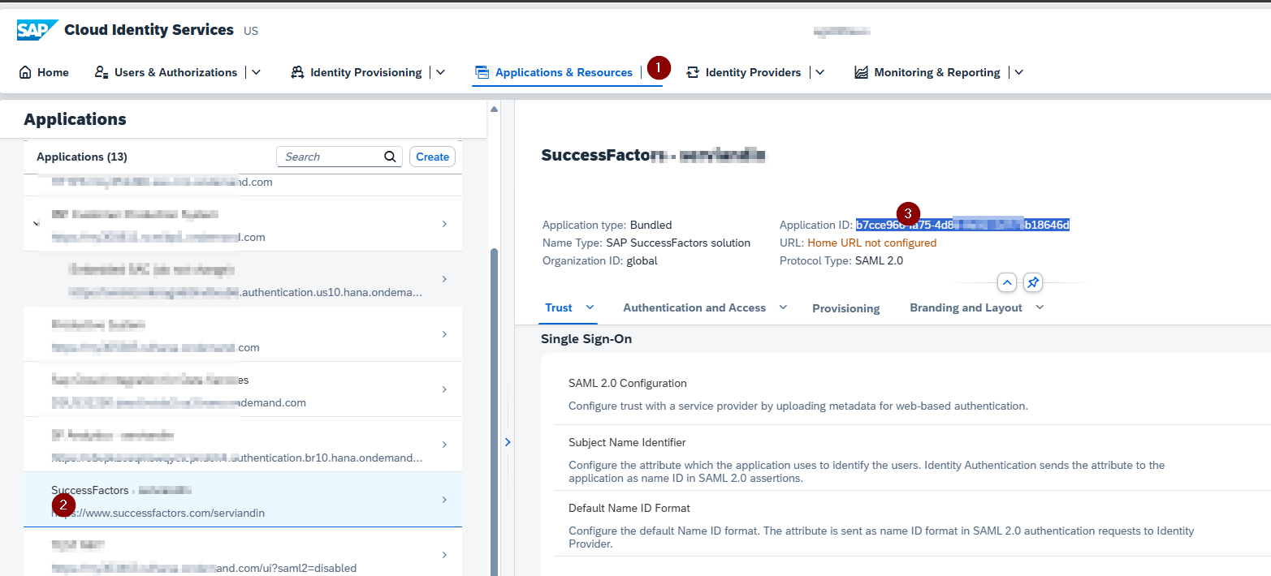Click the Applications panel heading
This screenshot has height=576, width=1271.
click(75, 119)
